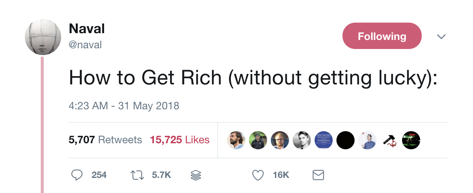Select the liker avatar with glasses and beard
This screenshot has height=193, width=473.
tap(280, 140)
